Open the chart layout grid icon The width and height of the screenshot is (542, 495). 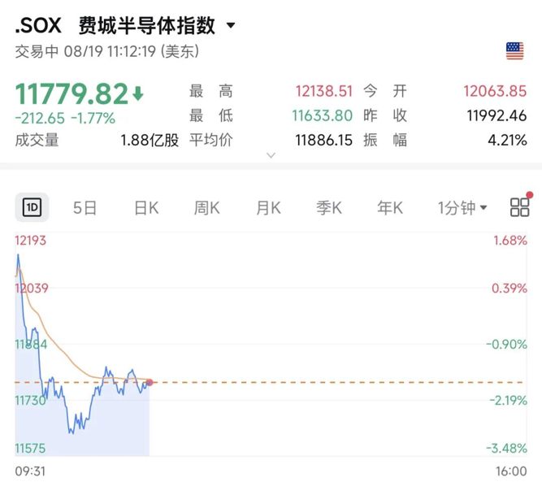[519, 207]
